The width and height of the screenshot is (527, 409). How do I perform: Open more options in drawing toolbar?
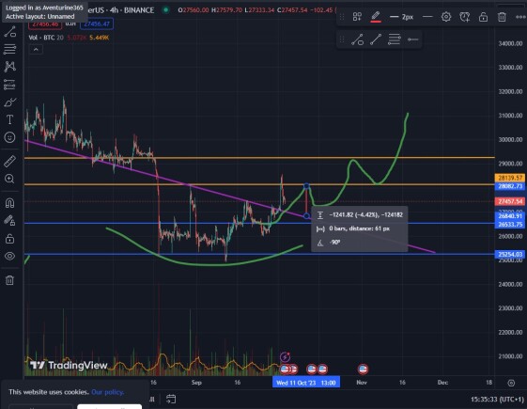(520, 17)
